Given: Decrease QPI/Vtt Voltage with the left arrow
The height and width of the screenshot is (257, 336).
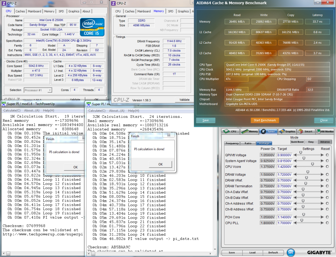Looking at the screenshot, I should click(x=295, y=155).
